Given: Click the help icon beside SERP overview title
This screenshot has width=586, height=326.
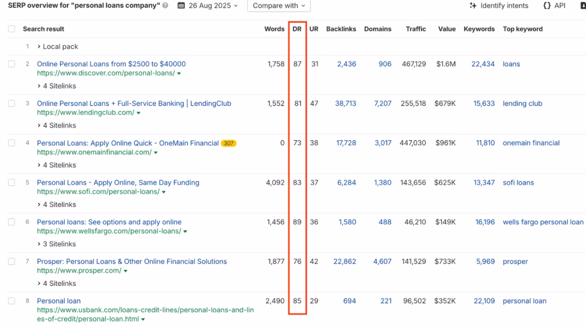Looking at the screenshot, I should (x=165, y=6).
